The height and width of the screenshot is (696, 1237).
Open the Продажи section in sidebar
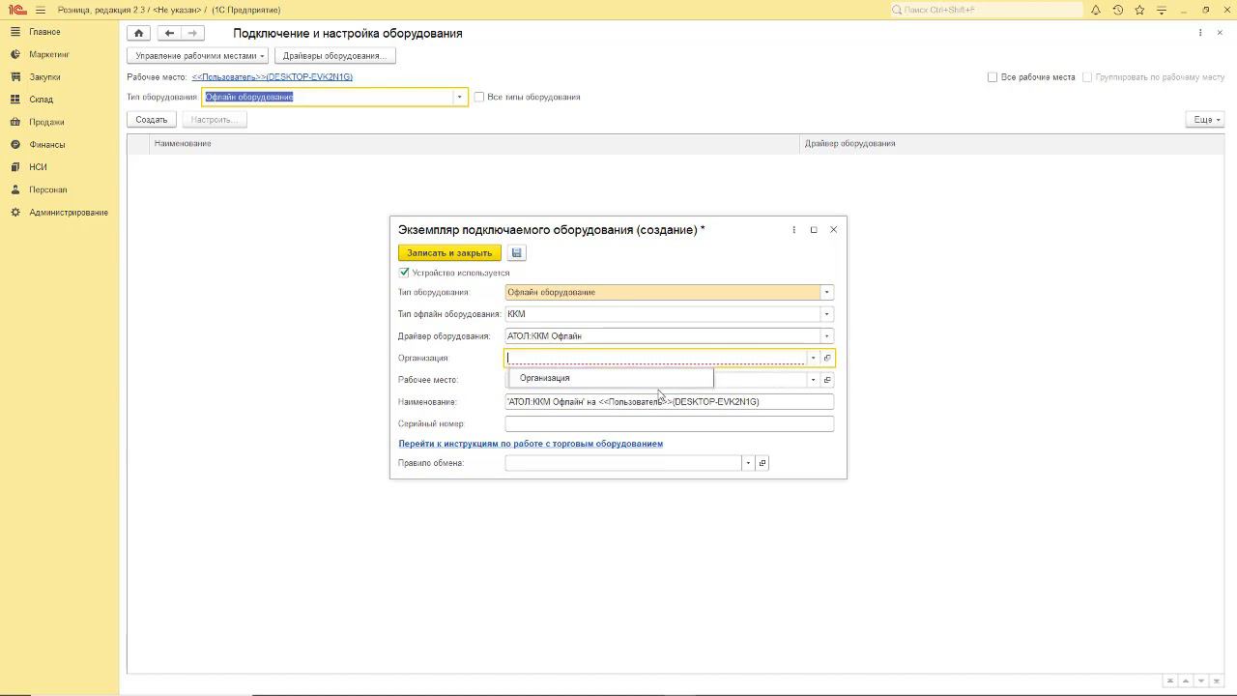coord(46,122)
